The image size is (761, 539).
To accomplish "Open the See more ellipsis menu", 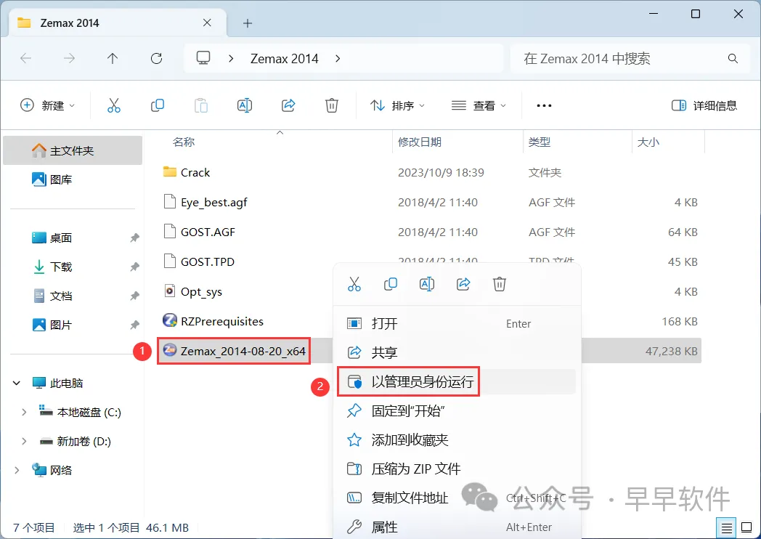I will [x=544, y=105].
